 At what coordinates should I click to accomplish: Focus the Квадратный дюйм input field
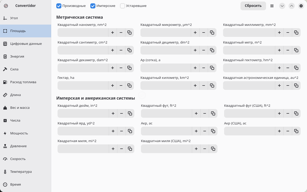[83, 113]
